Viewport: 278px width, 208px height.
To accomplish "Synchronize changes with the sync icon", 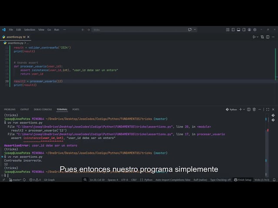I will pyautogui.click(x=24, y=180).
